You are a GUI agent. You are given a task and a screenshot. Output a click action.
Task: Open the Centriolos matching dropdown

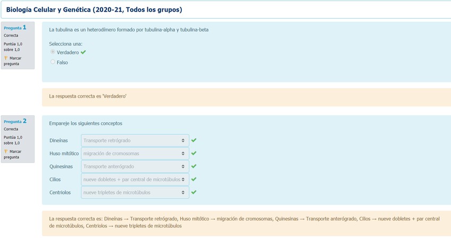(x=135, y=192)
